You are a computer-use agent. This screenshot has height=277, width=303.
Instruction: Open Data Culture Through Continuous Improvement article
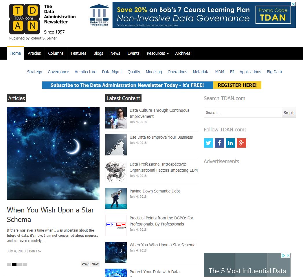tap(159, 113)
